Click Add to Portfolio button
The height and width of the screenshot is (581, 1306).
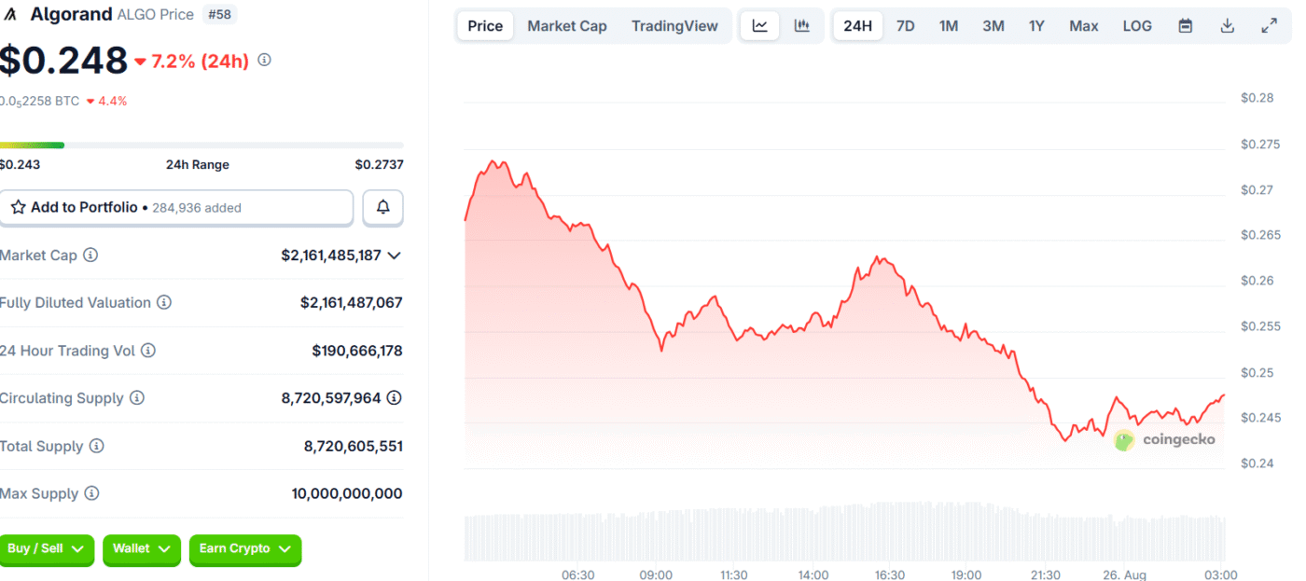click(175, 208)
